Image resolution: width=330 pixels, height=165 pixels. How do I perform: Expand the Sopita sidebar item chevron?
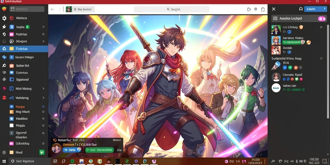[44, 27]
